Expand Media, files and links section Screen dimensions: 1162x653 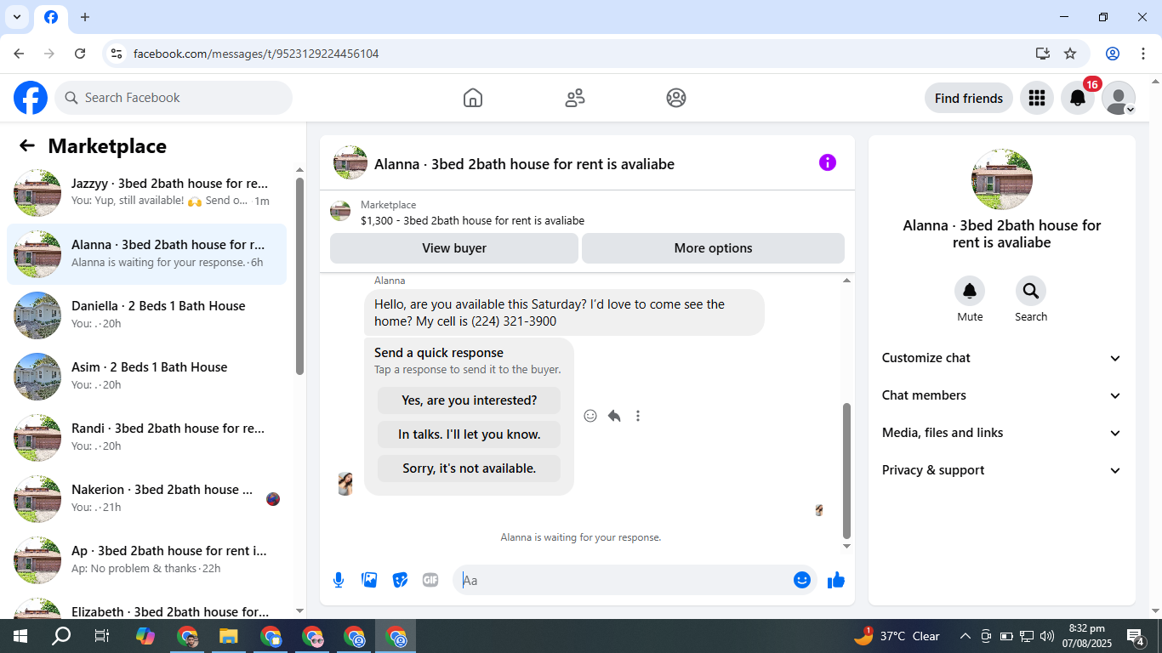(x=1002, y=433)
